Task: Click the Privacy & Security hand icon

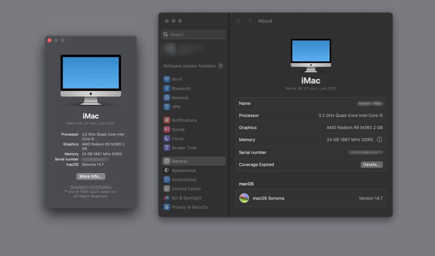Action: 167,207
